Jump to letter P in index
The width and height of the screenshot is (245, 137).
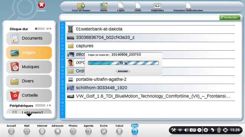coord(63,78)
